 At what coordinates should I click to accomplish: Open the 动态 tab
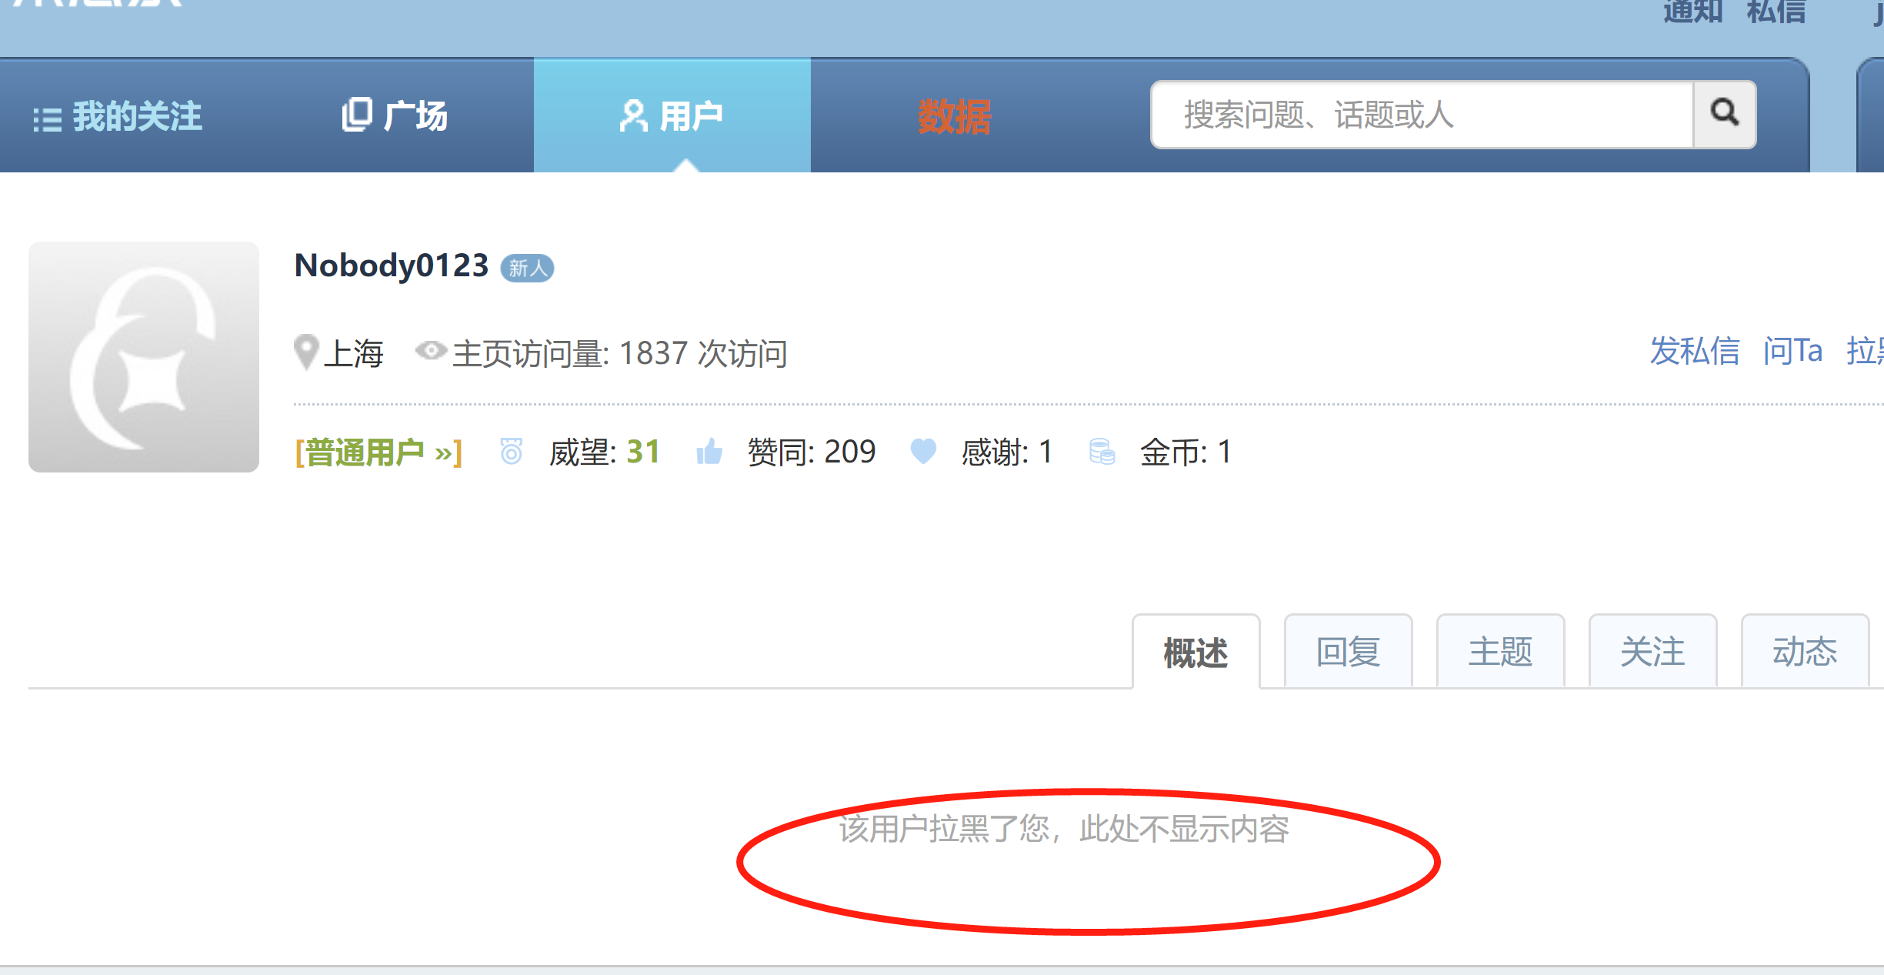click(1805, 652)
